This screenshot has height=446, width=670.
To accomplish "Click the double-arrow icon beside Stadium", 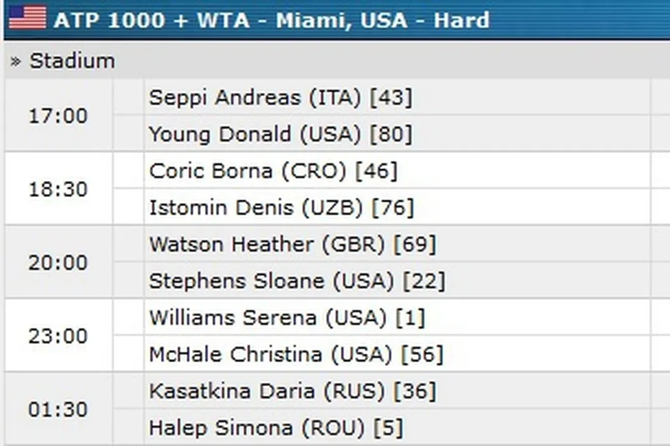I will [17, 62].
